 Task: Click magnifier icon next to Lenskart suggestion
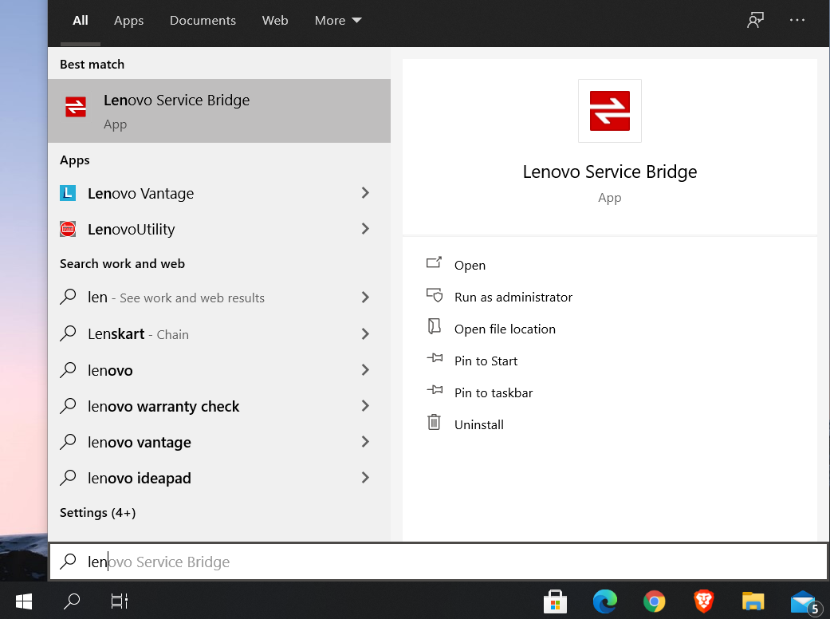click(69, 333)
